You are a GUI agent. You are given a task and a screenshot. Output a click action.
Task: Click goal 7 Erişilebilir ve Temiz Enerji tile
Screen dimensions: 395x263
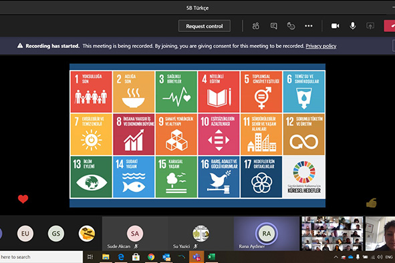tap(91, 134)
